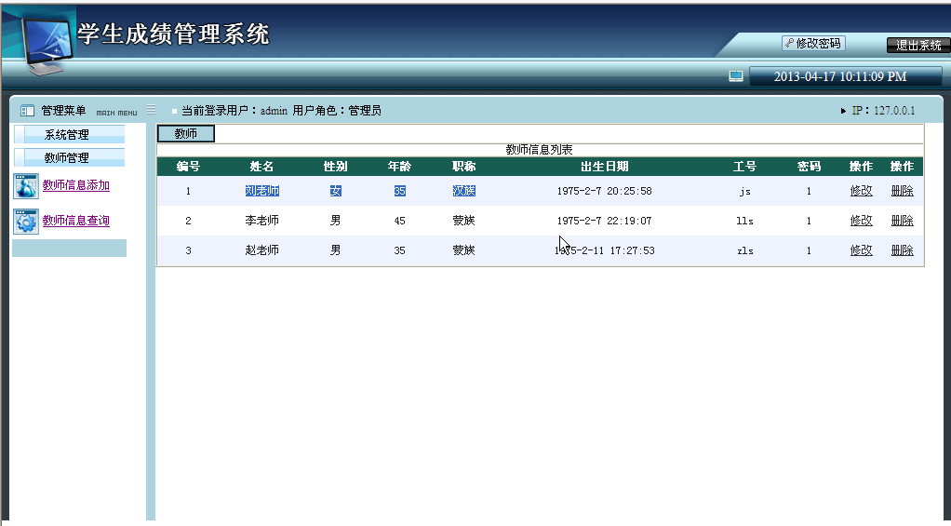Click the teacher add icon in sidebar
Viewport: 951px width, 526px height.
[26, 186]
